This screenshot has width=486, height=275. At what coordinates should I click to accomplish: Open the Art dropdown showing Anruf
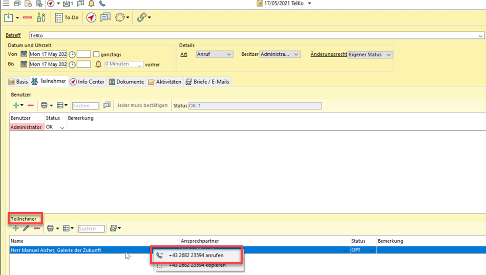214,54
